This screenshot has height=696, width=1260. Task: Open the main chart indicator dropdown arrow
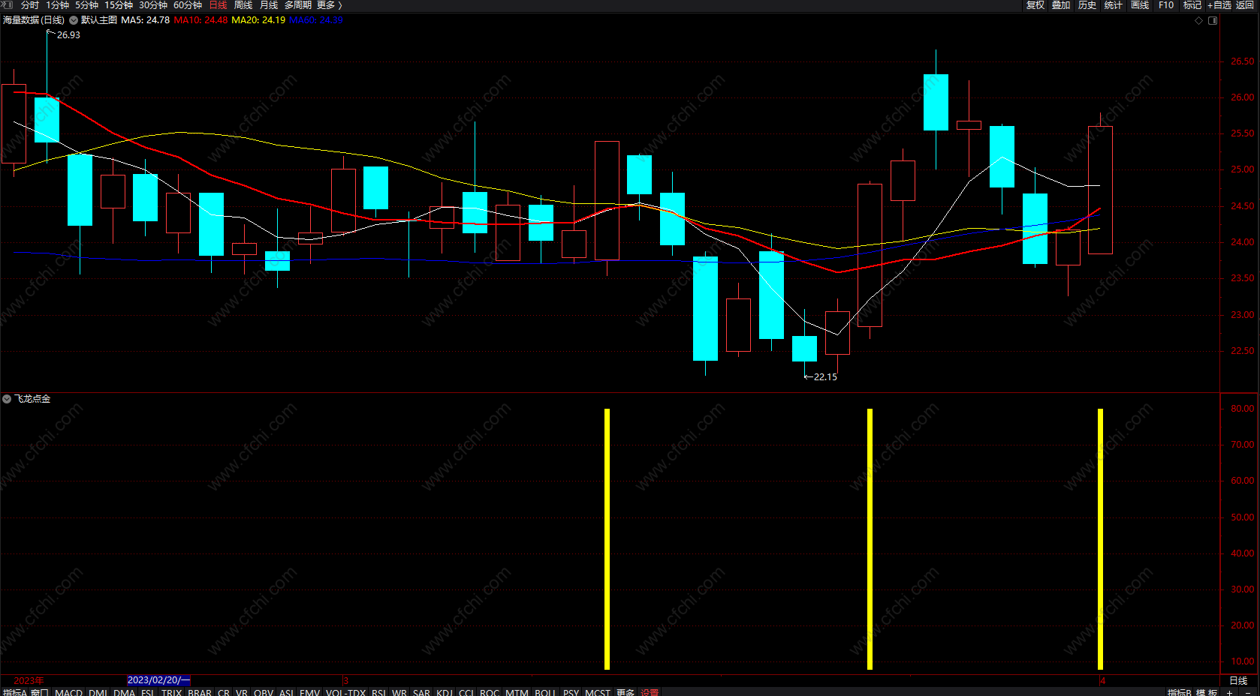tap(74, 20)
